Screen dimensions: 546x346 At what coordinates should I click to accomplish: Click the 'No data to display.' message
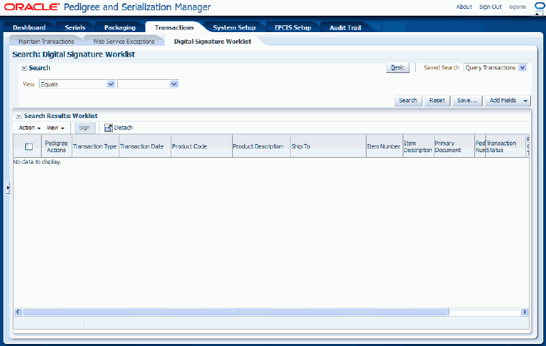click(x=37, y=162)
